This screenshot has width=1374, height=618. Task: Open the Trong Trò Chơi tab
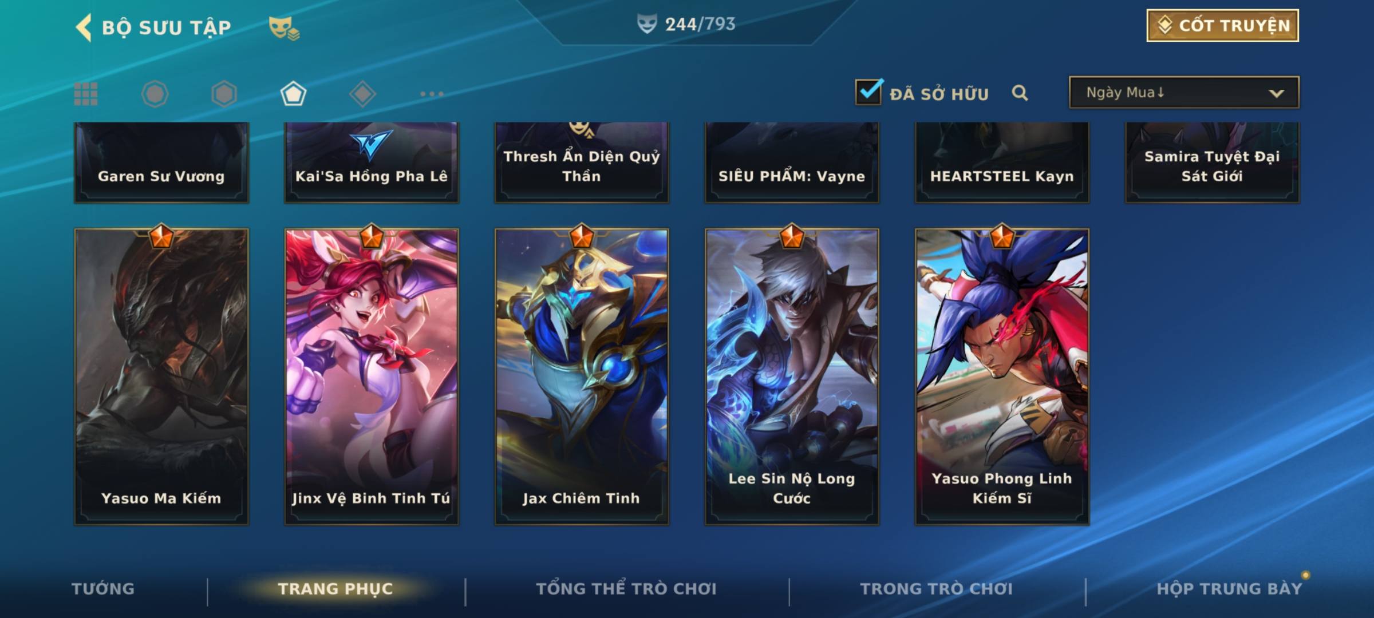pyautogui.click(x=937, y=589)
